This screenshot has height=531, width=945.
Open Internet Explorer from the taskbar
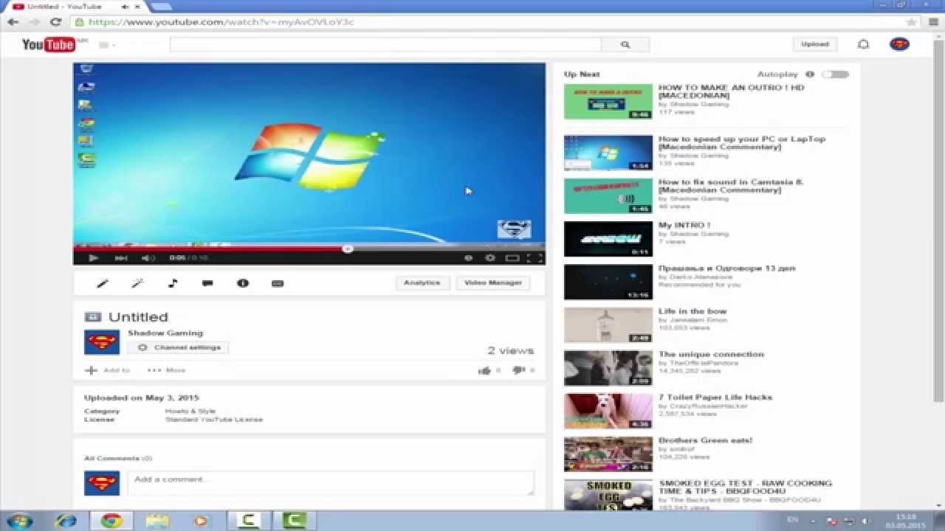click(x=66, y=521)
